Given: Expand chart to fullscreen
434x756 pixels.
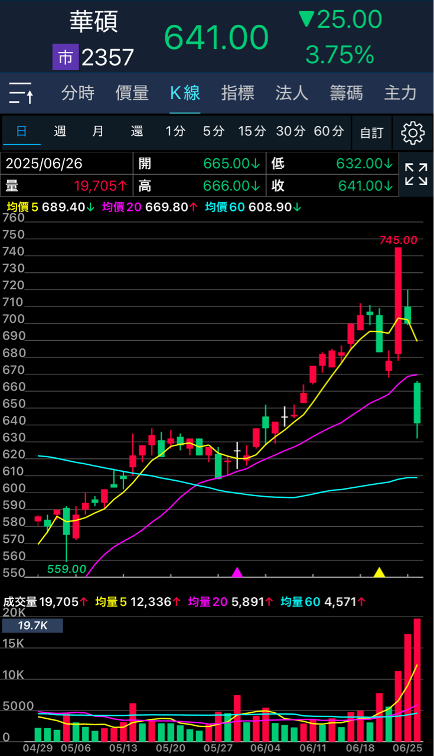Looking at the screenshot, I should [416, 175].
